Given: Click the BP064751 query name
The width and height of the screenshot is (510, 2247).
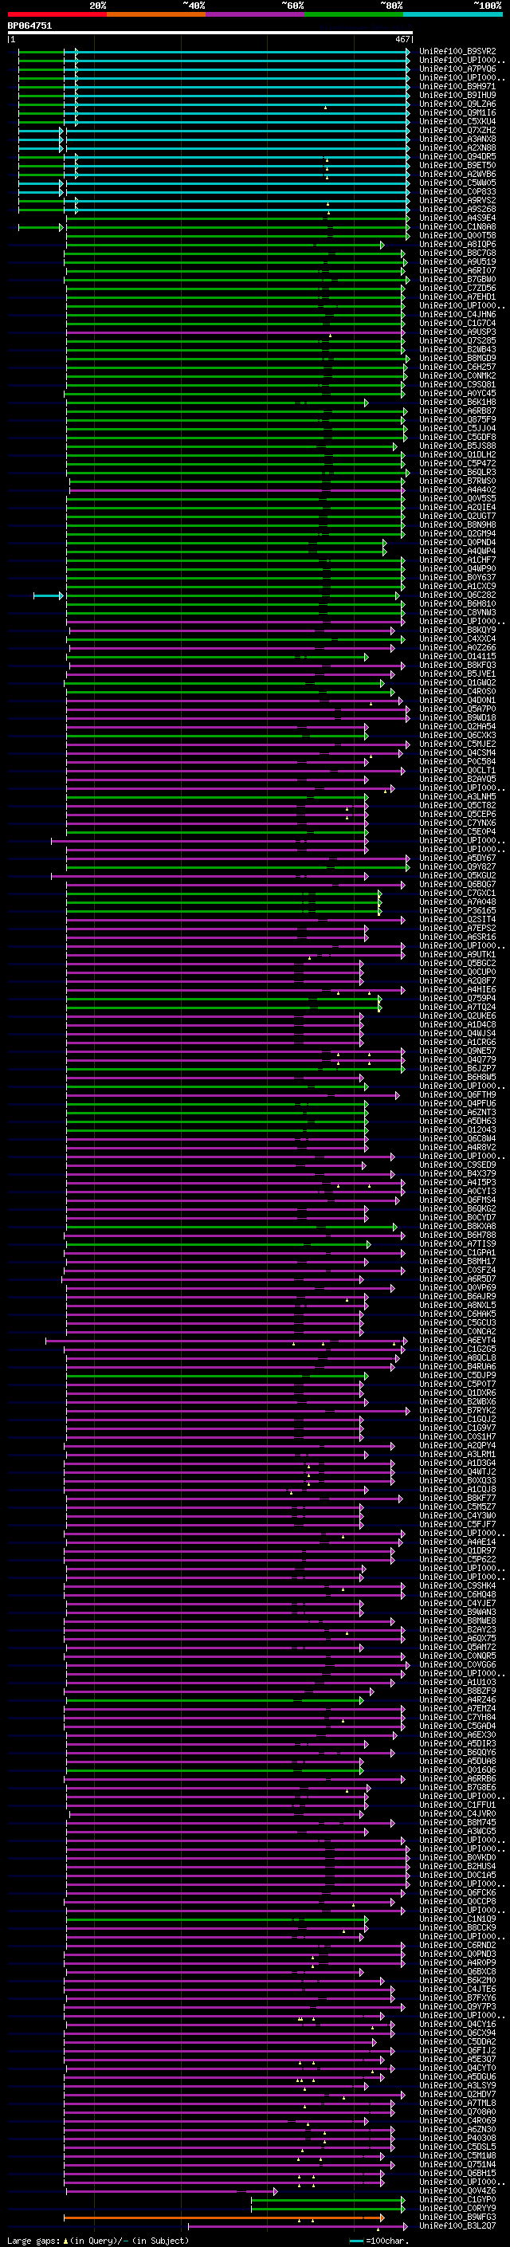Looking at the screenshot, I should coord(29,26).
